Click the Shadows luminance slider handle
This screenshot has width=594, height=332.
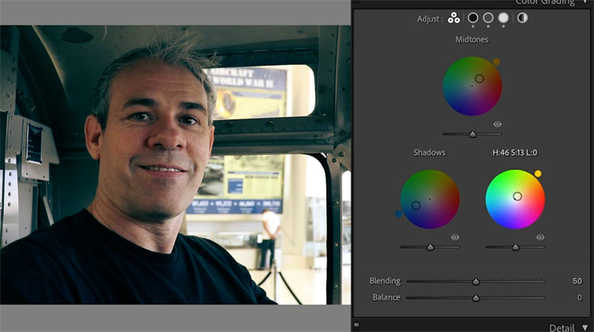pyautogui.click(x=430, y=247)
